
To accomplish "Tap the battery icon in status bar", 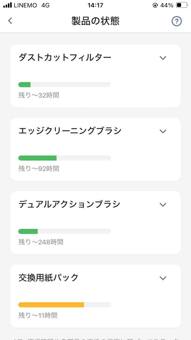I will click(181, 5).
